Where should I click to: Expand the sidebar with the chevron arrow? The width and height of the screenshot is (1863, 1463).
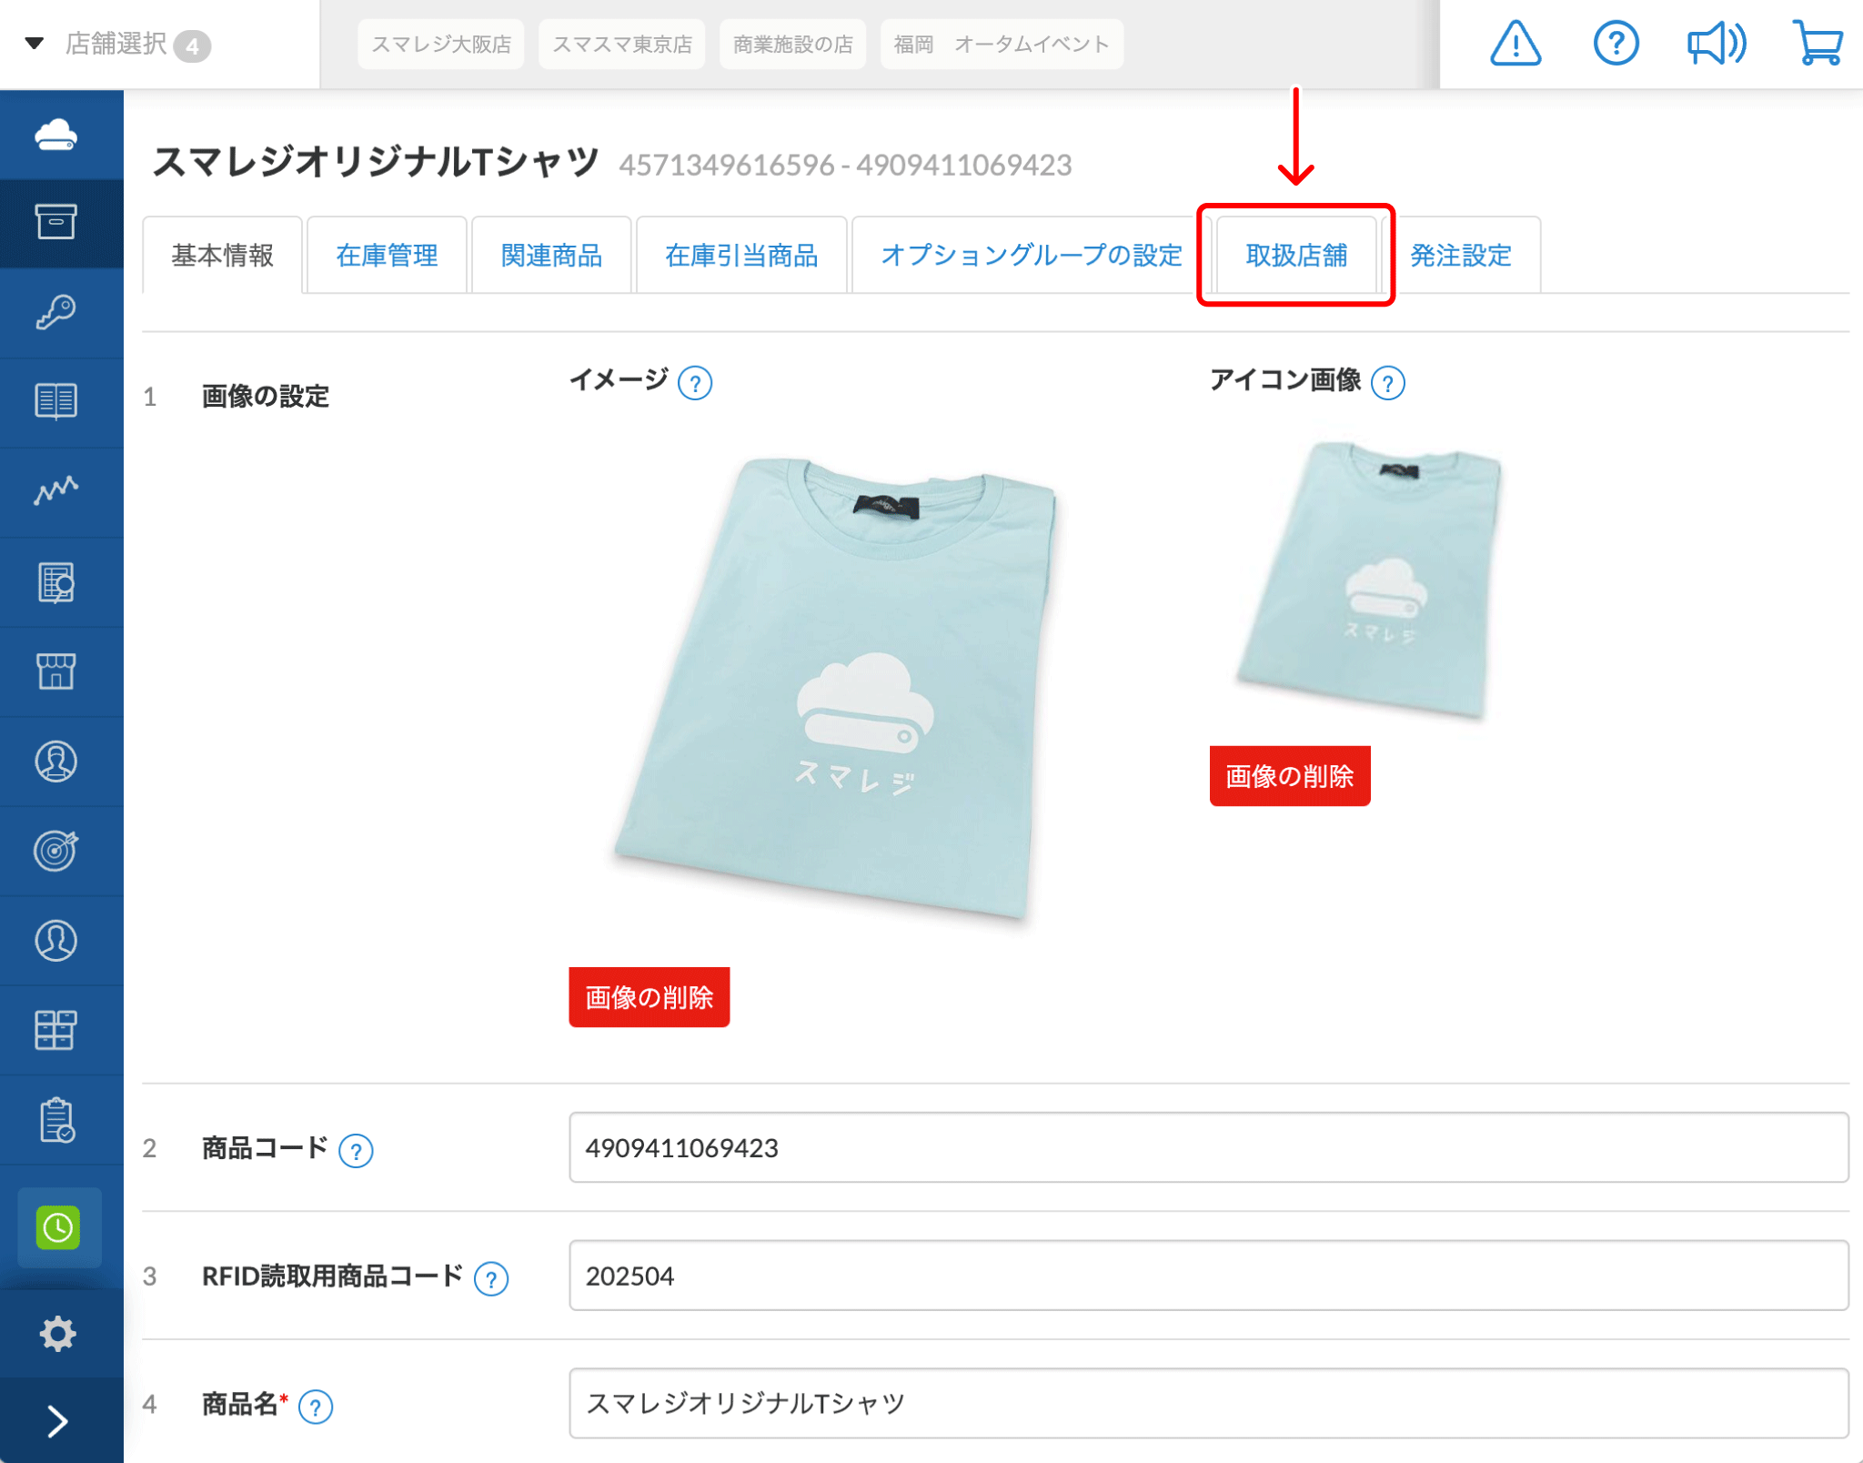[x=57, y=1420]
